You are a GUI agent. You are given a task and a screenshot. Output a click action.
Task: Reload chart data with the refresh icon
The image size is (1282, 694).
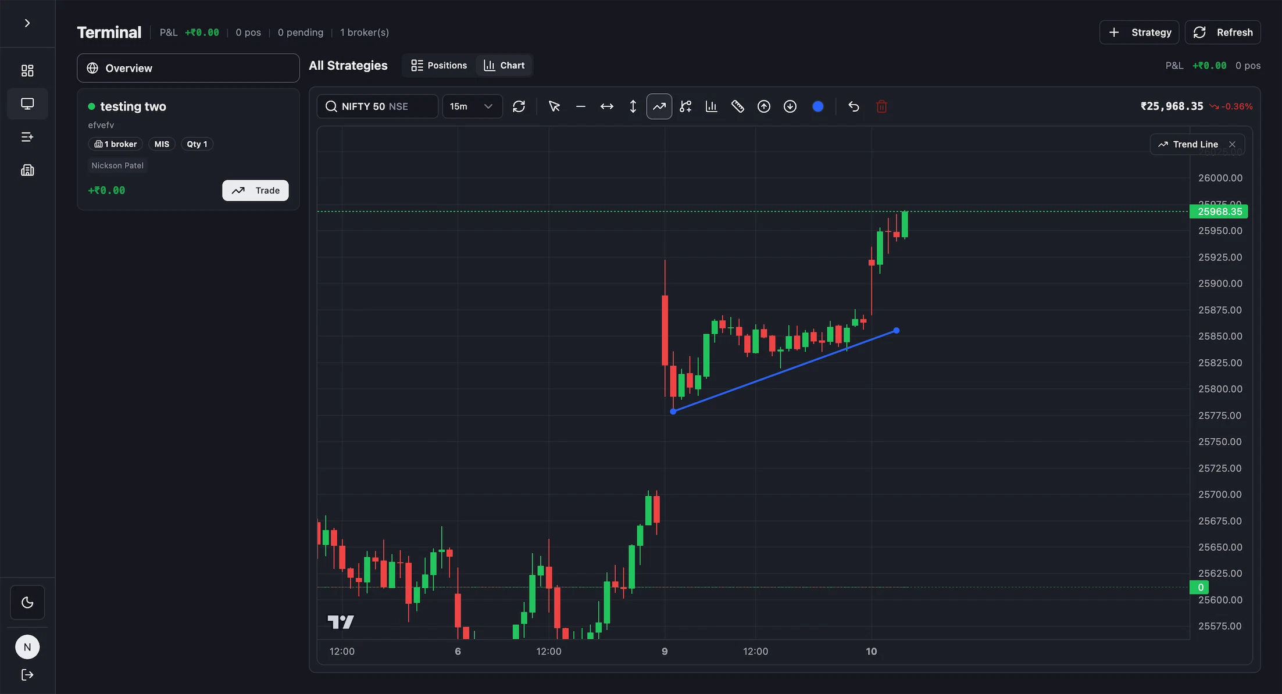point(519,106)
